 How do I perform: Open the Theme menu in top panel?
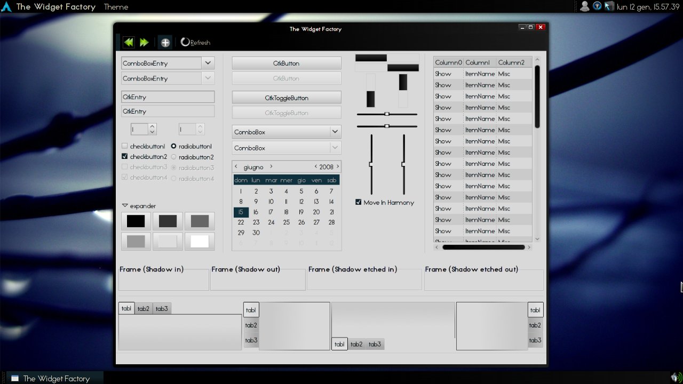[116, 7]
